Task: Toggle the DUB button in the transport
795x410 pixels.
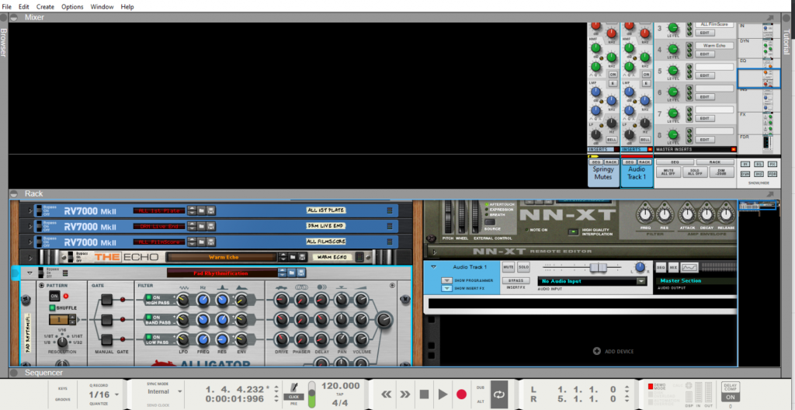Action: click(x=480, y=387)
